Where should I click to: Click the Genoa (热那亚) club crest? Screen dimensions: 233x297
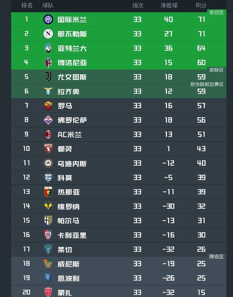tap(48, 192)
